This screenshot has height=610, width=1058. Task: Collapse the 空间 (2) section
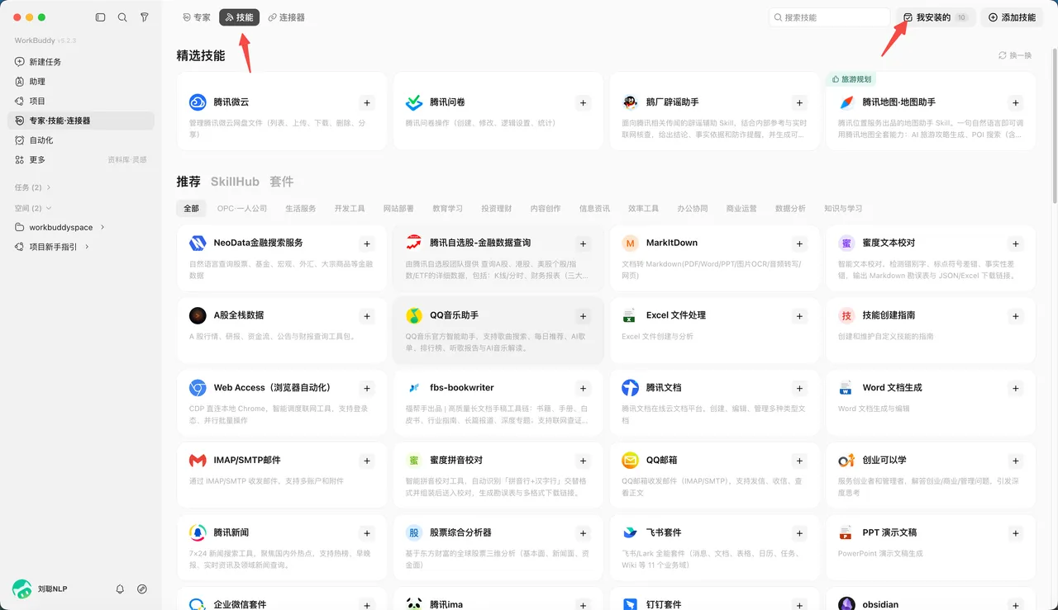[x=33, y=208]
